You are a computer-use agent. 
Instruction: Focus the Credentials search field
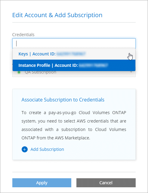(74, 43)
